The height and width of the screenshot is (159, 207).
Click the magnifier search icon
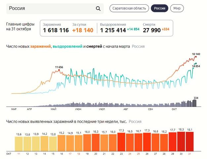(98, 9)
